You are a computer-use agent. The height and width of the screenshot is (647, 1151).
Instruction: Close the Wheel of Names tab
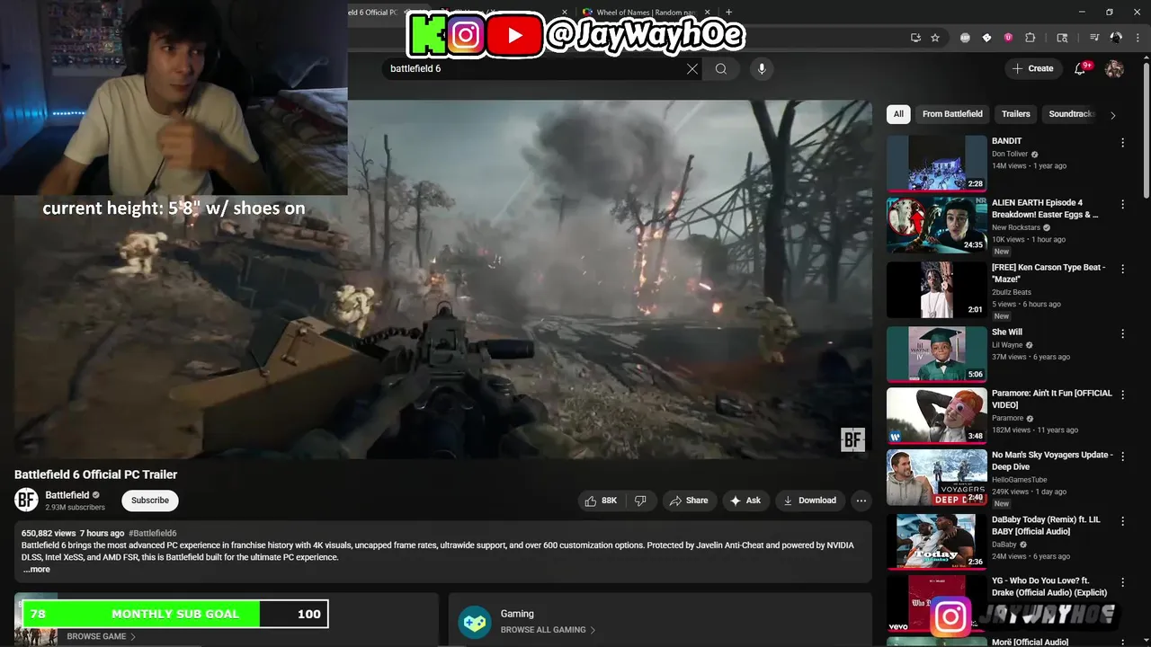click(709, 13)
